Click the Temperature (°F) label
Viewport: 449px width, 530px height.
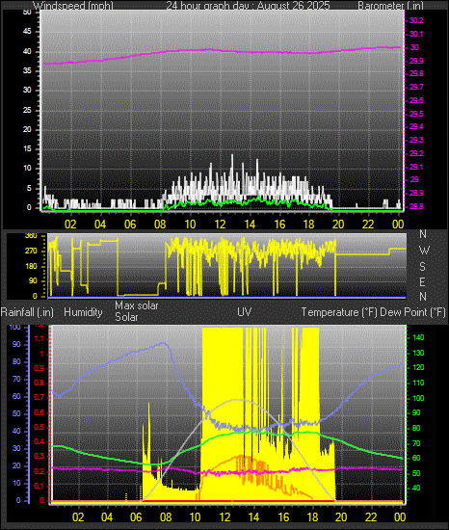point(339,312)
